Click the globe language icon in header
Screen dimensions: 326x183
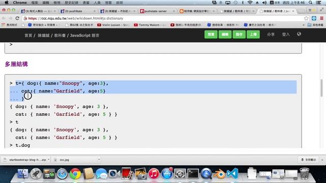tap(299, 34)
